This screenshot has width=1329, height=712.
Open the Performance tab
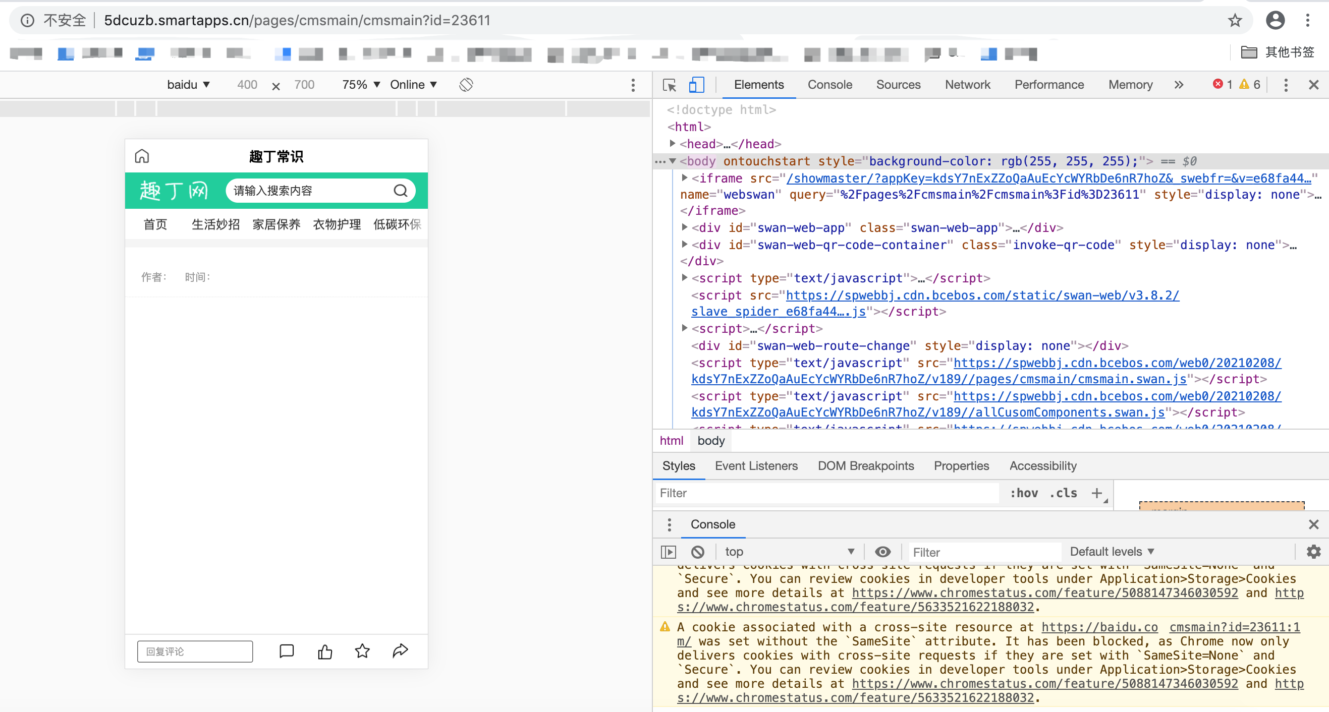pyautogui.click(x=1049, y=85)
